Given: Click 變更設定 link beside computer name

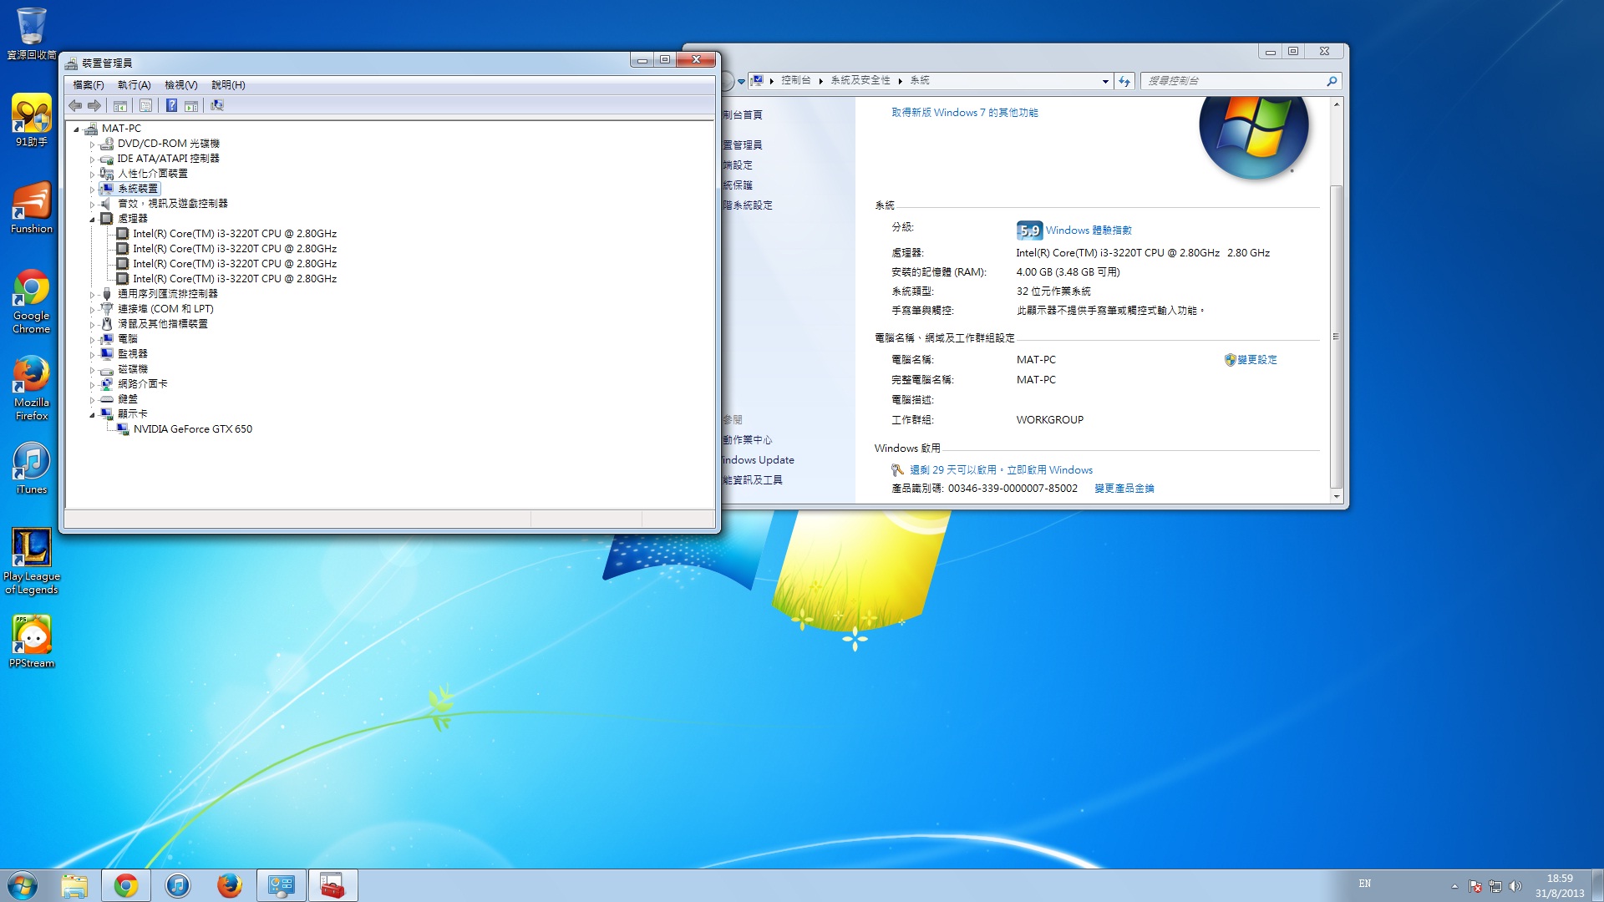Looking at the screenshot, I should click(1256, 360).
